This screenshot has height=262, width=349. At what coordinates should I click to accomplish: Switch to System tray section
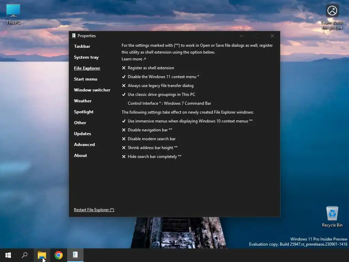click(x=86, y=57)
